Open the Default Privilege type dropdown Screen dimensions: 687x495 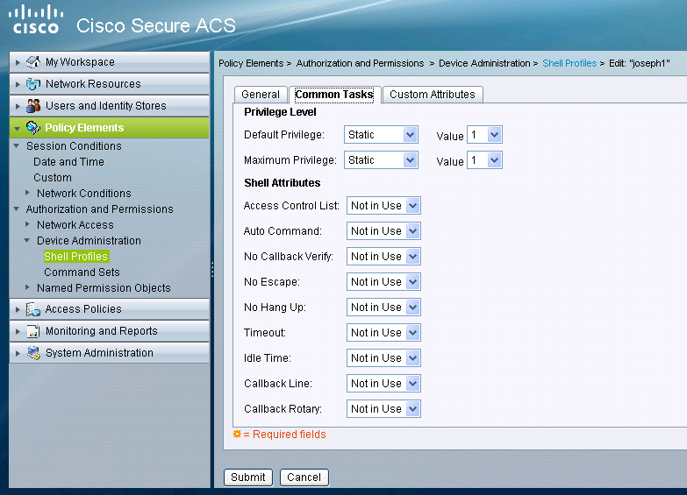coord(381,135)
